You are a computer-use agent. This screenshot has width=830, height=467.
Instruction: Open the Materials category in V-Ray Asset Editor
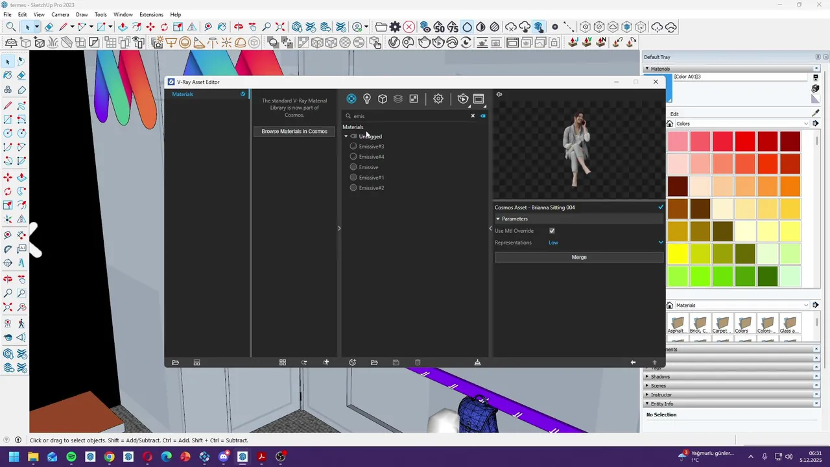pos(351,99)
